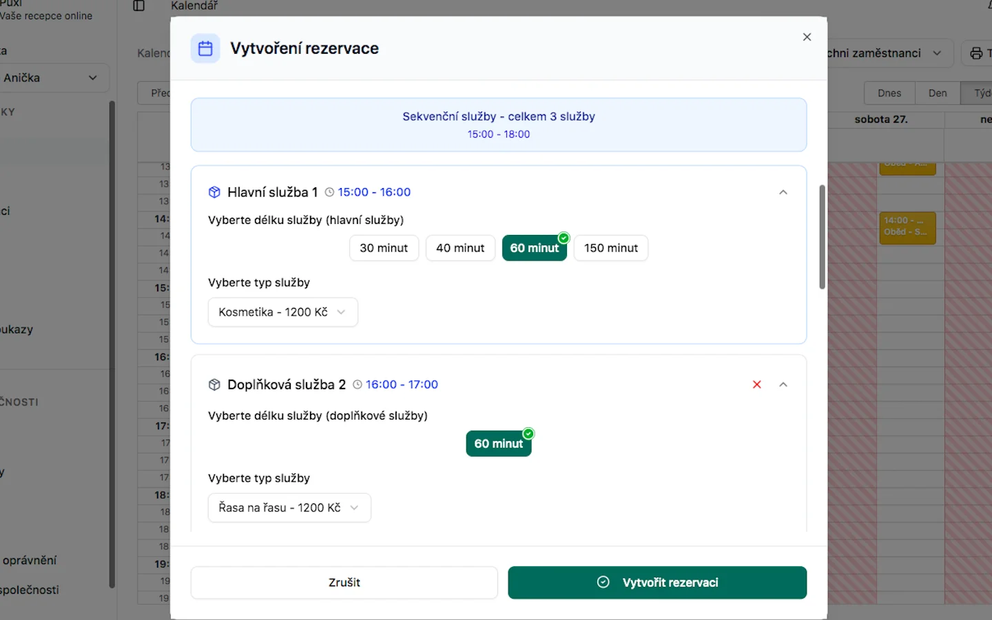Click the cube icon beside Hlavní služba 1

coord(214,192)
